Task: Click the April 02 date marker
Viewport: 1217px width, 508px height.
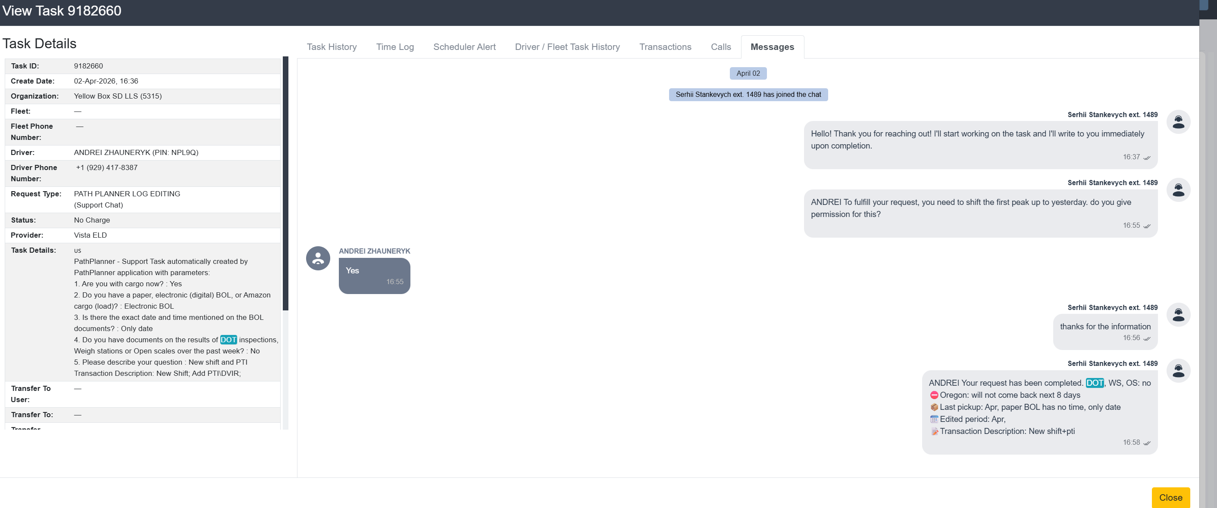Action: click(748, 73)
